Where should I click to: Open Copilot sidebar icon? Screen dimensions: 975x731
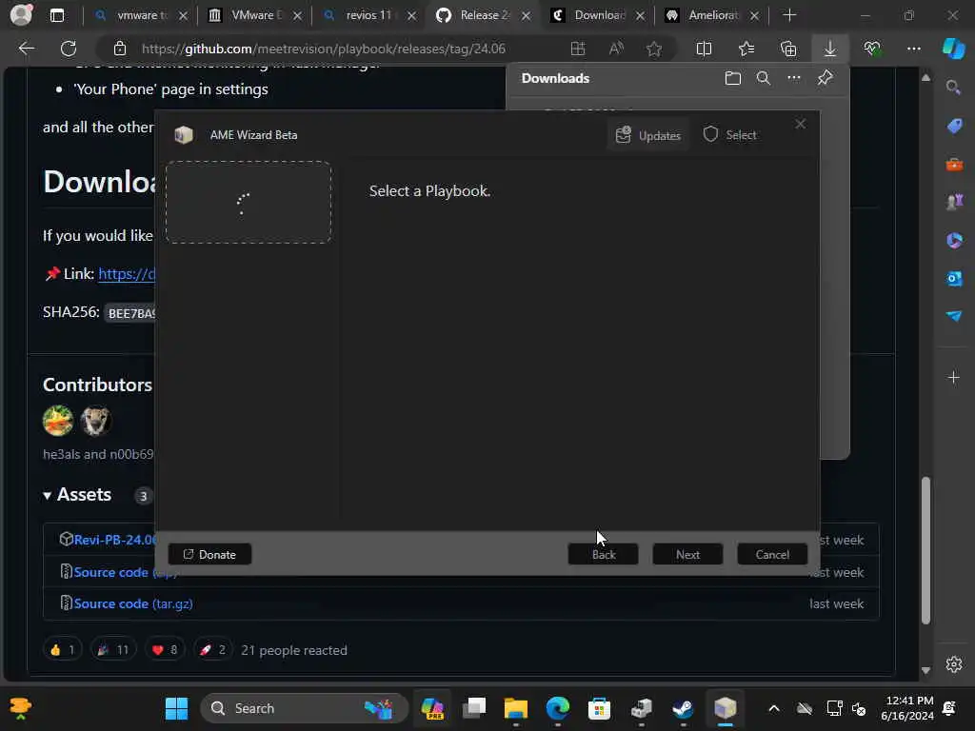click(x=953, y=49)
